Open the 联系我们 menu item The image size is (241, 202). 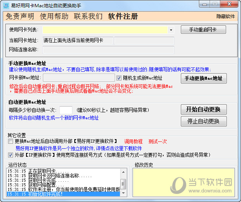point(88,16)
